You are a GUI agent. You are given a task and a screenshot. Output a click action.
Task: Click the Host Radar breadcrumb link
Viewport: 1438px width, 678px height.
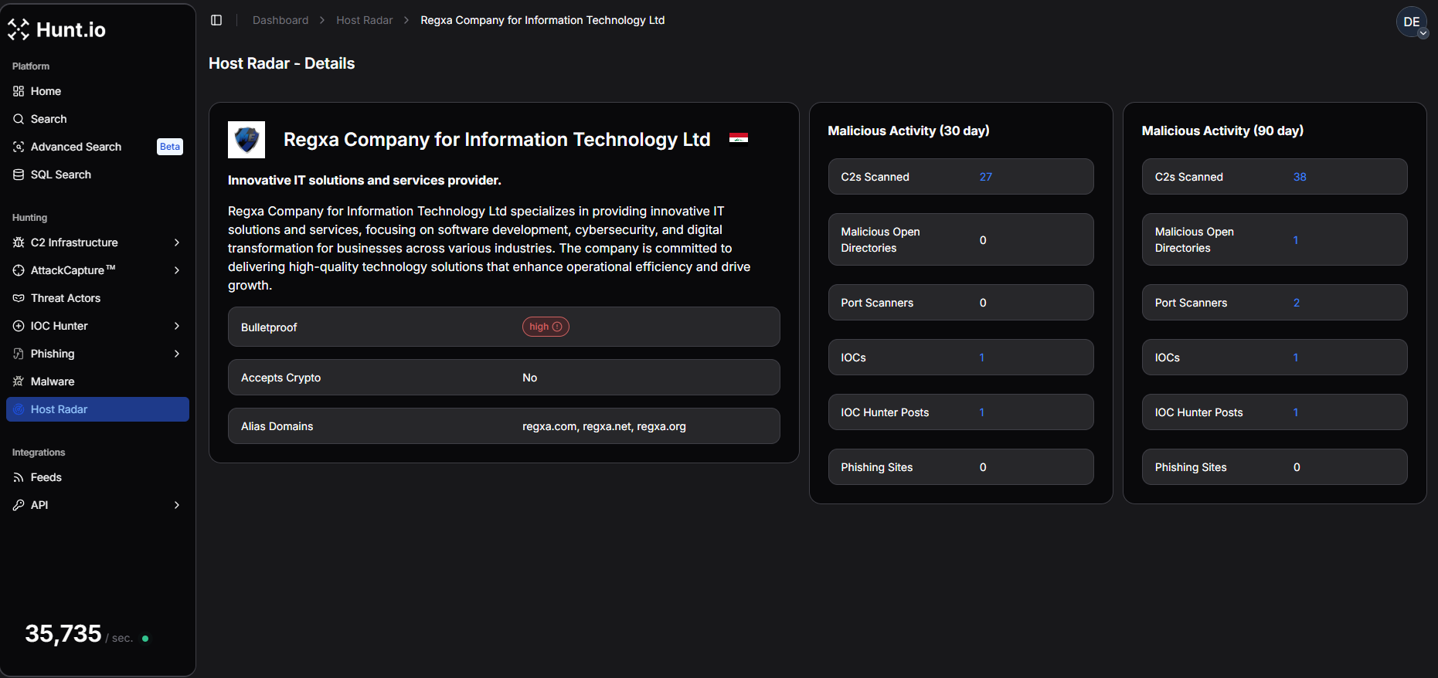[365, 20]
